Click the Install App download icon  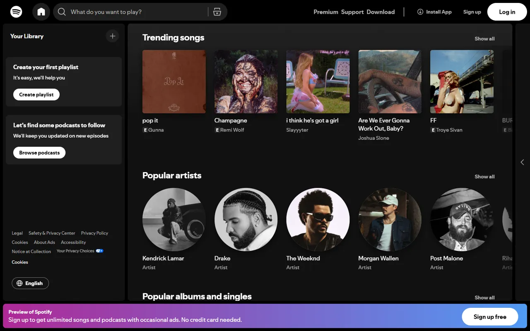pos(420,12)
